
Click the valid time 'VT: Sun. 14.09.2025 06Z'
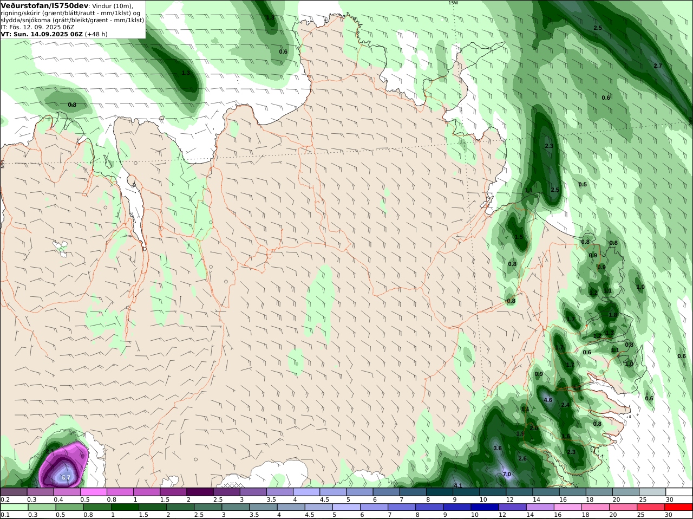click(x=42, y=34)
